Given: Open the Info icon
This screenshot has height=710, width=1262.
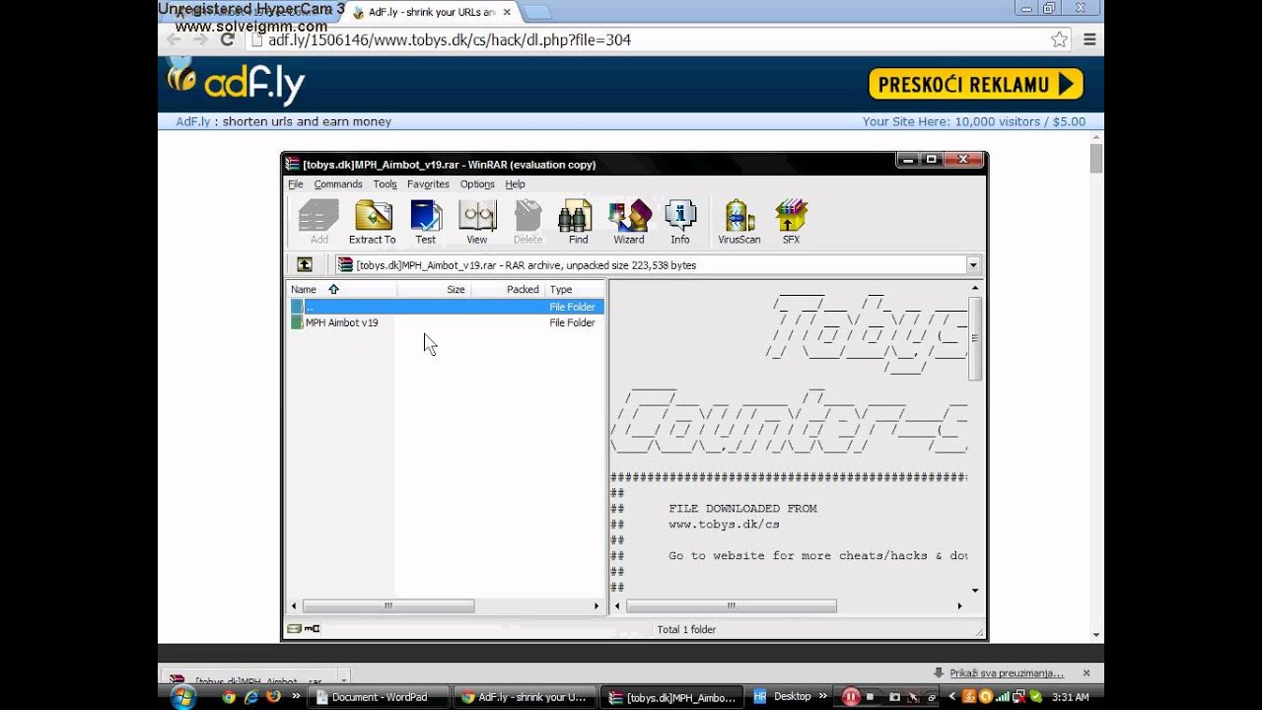Looking at the screenshot, I should pos(680,222).
